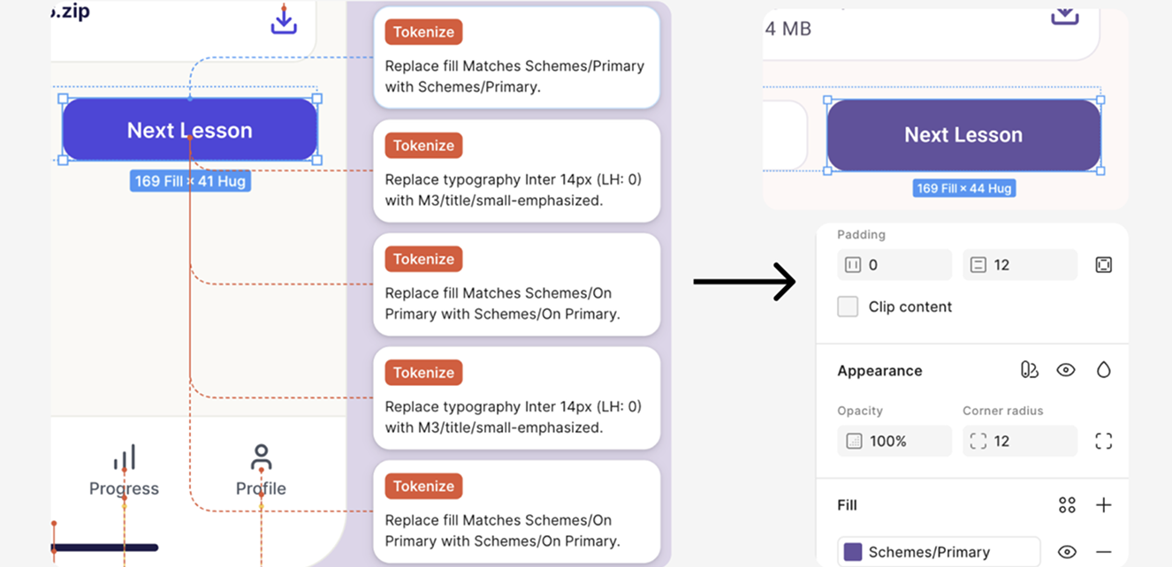Click the download icon next to 4 MB
This screenshot has width=1172, height=567.
tap(1065, 16)
